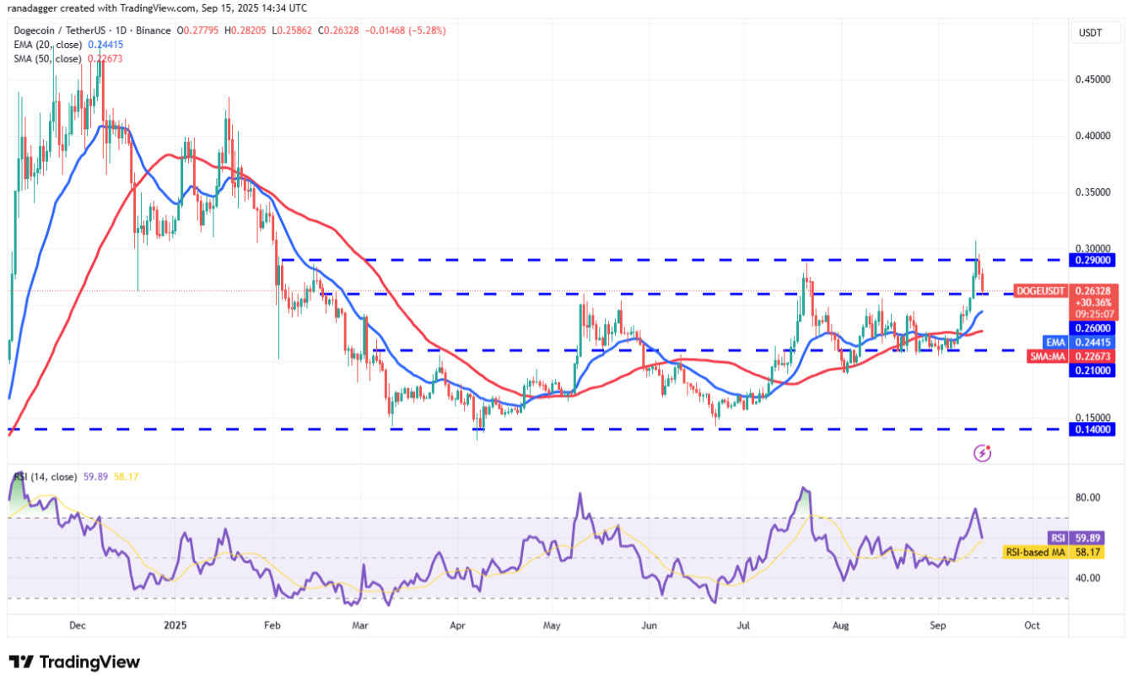Click the Sep label on time axis

click(x=937, y=626)
